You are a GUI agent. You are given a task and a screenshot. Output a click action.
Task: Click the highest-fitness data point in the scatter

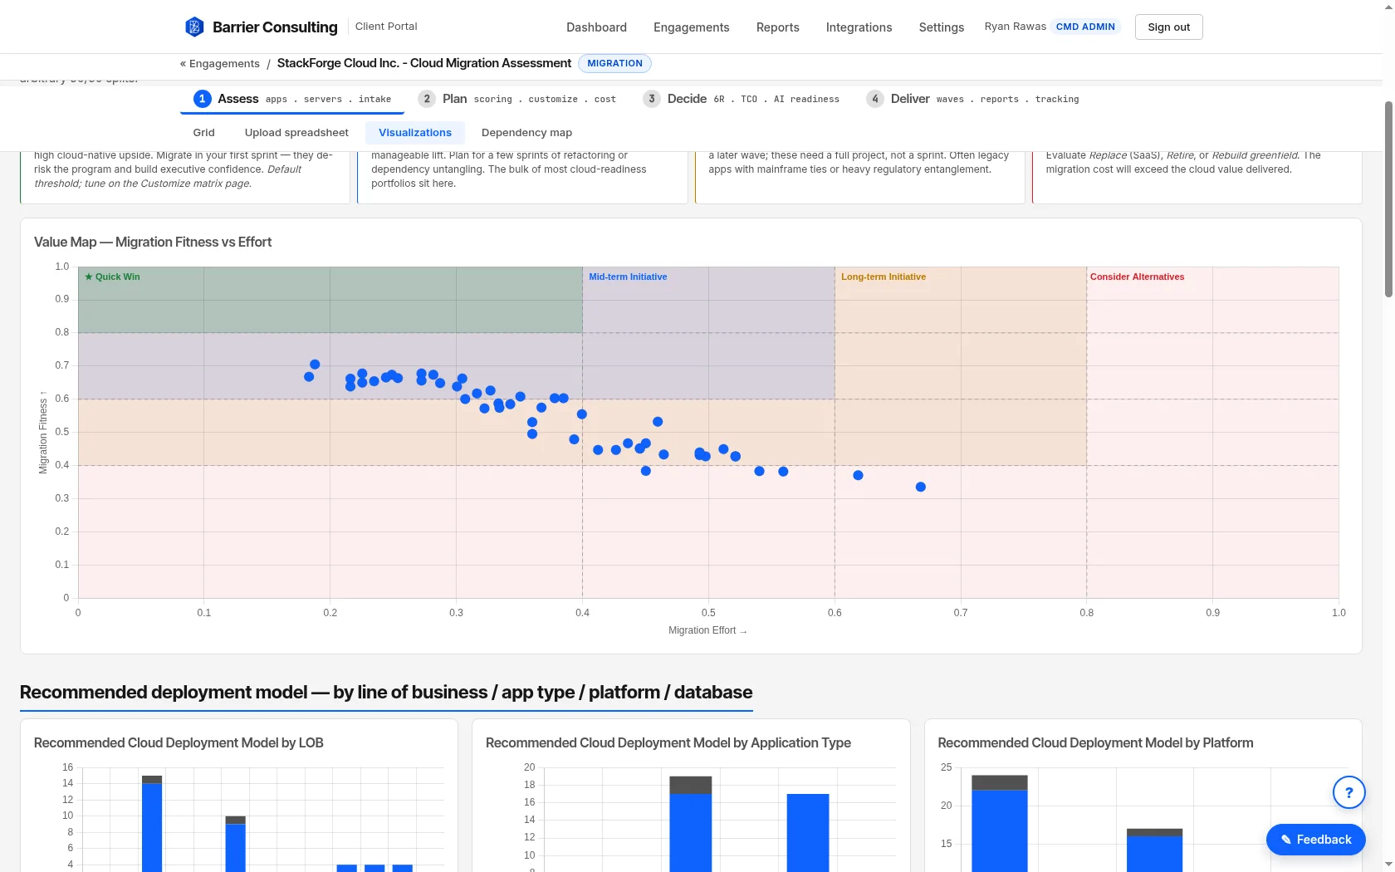pyautogui.click(x=315, y=365)
